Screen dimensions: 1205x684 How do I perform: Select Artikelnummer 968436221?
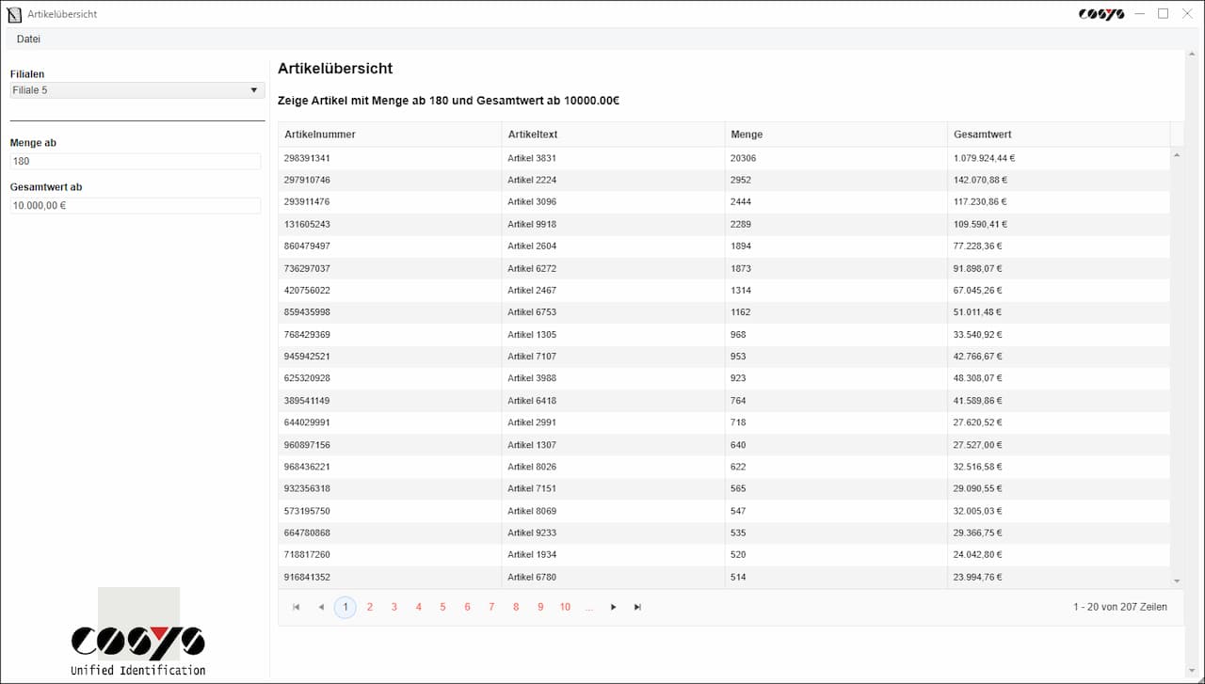390,467
